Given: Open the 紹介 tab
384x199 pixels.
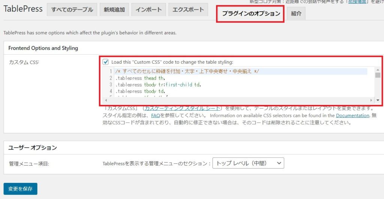Looking at the screenshot, I should pos(296,14).
